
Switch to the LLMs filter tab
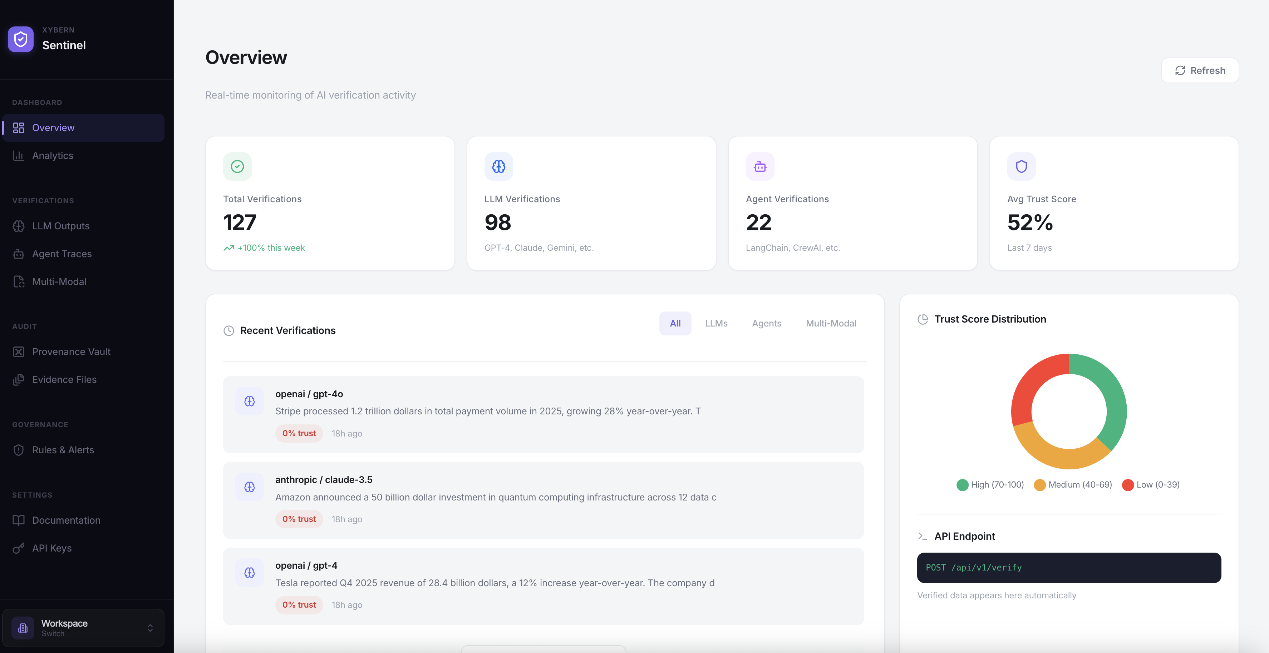click(x=716, y=323)
